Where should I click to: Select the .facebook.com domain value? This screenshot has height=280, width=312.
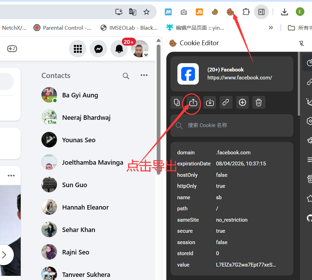[233, 153]
